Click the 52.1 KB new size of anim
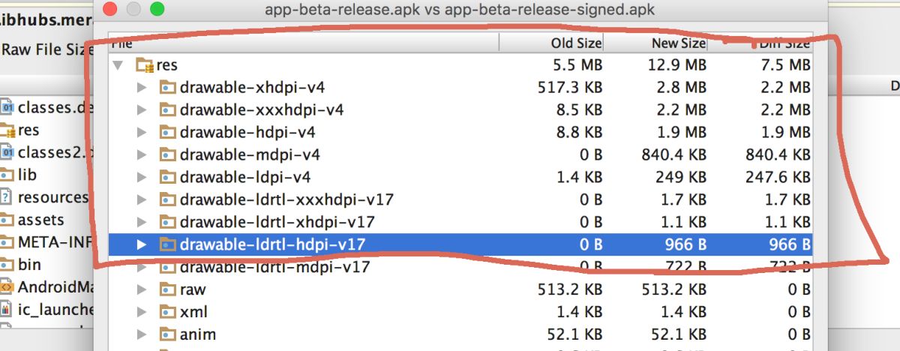 (x=679, y=334)
